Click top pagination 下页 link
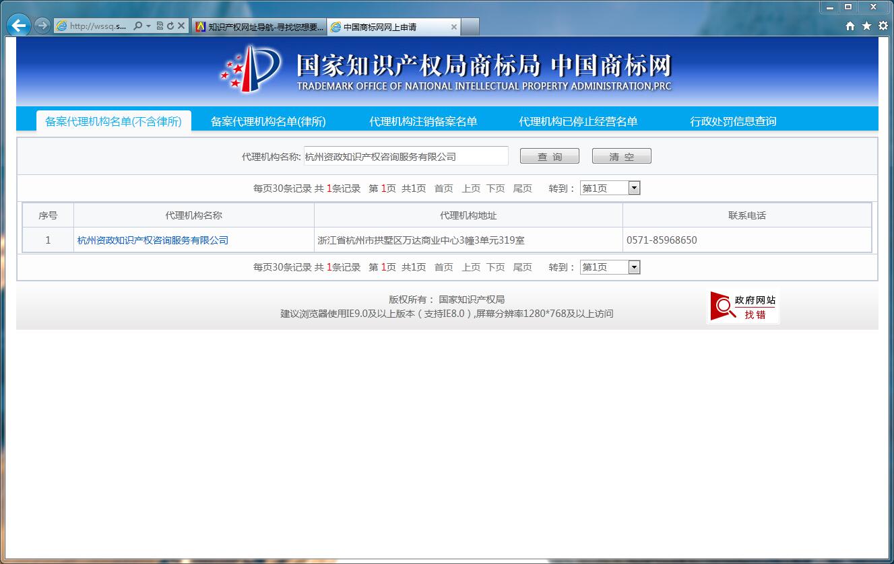The height and width of the screenshot is (564, 894). click(496, 188)
